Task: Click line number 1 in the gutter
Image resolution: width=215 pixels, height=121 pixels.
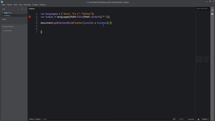Action: tap(37, 14)
